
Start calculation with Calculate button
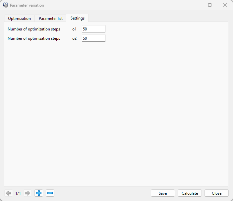[190, 193]
